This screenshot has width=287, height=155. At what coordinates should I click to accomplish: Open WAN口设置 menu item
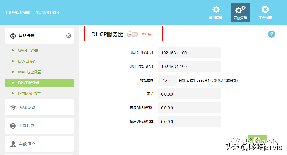click(28, 51)
